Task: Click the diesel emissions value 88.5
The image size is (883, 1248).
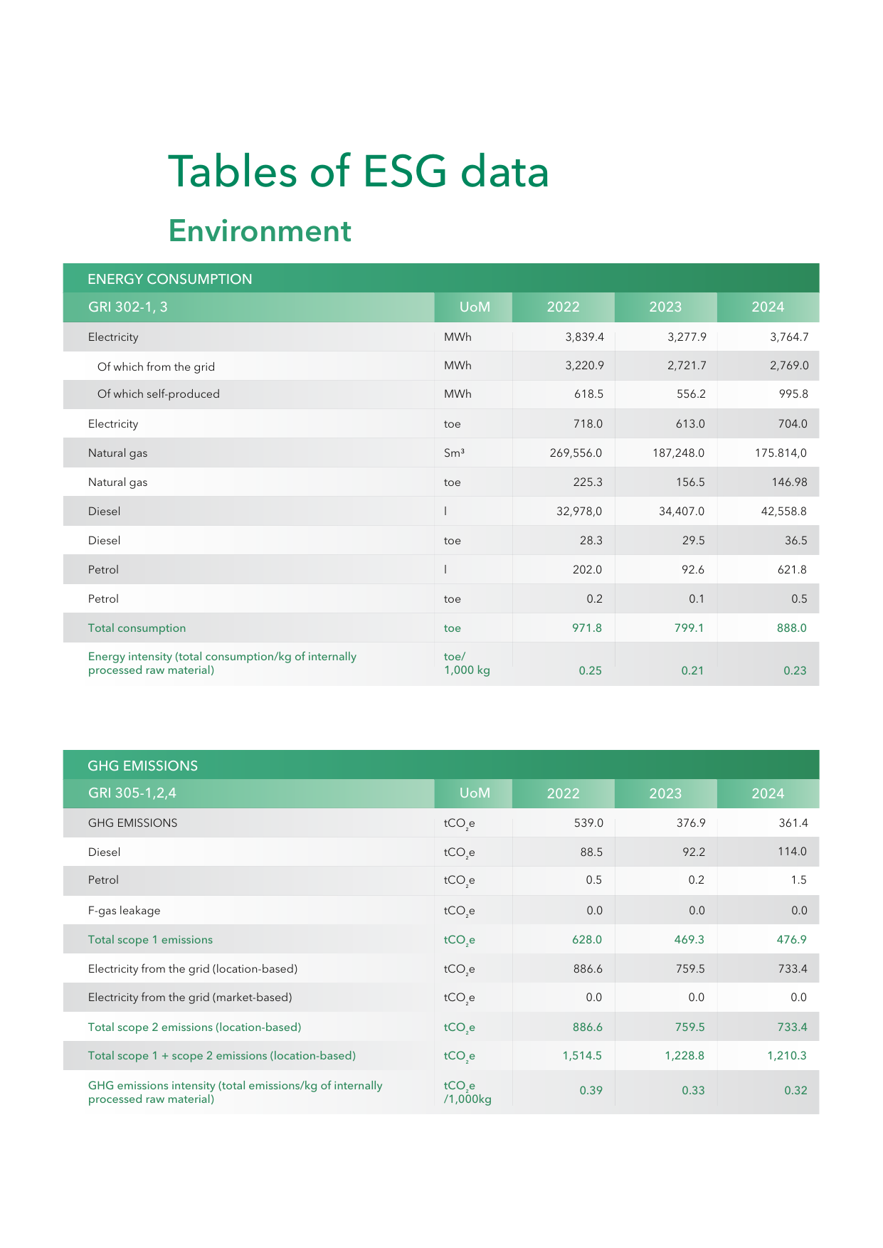Action: [591, 851]
